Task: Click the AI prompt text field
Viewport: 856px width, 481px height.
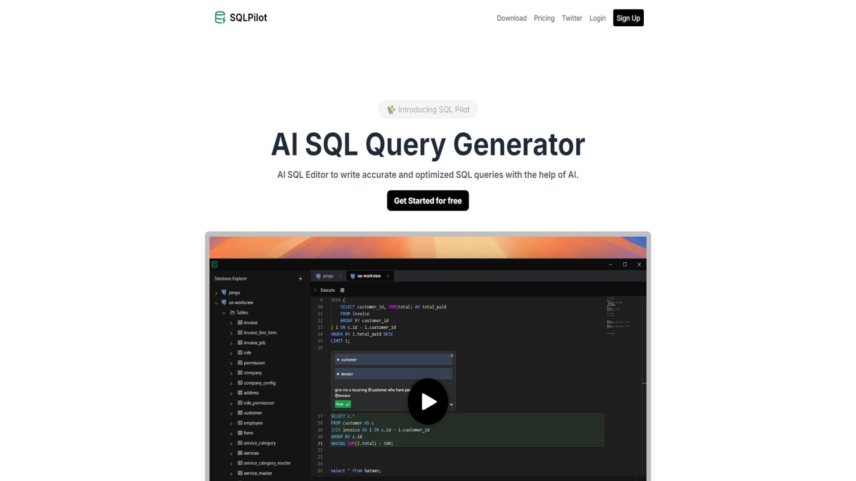Action: pyautogui.click(x=372, y=393)
